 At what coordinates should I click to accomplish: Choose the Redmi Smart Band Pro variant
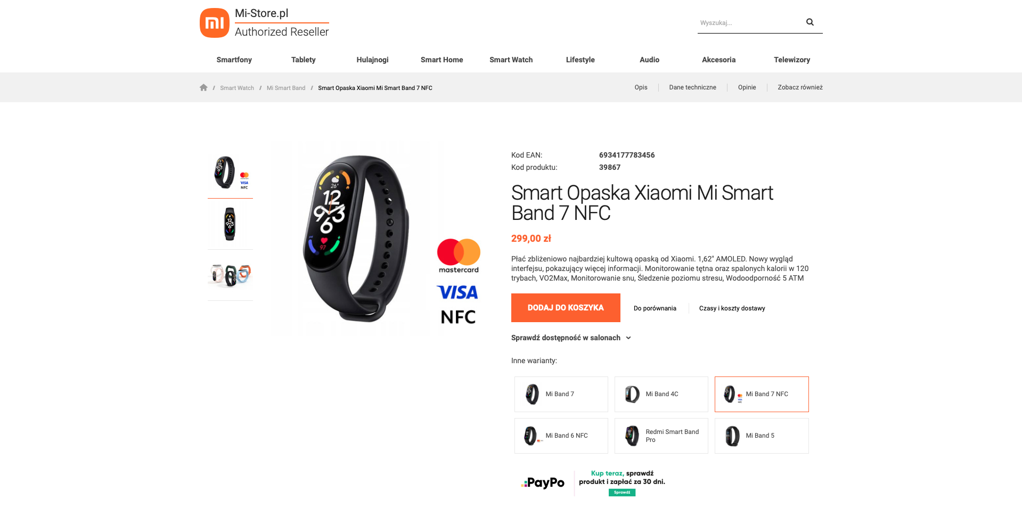click(661, 436)
